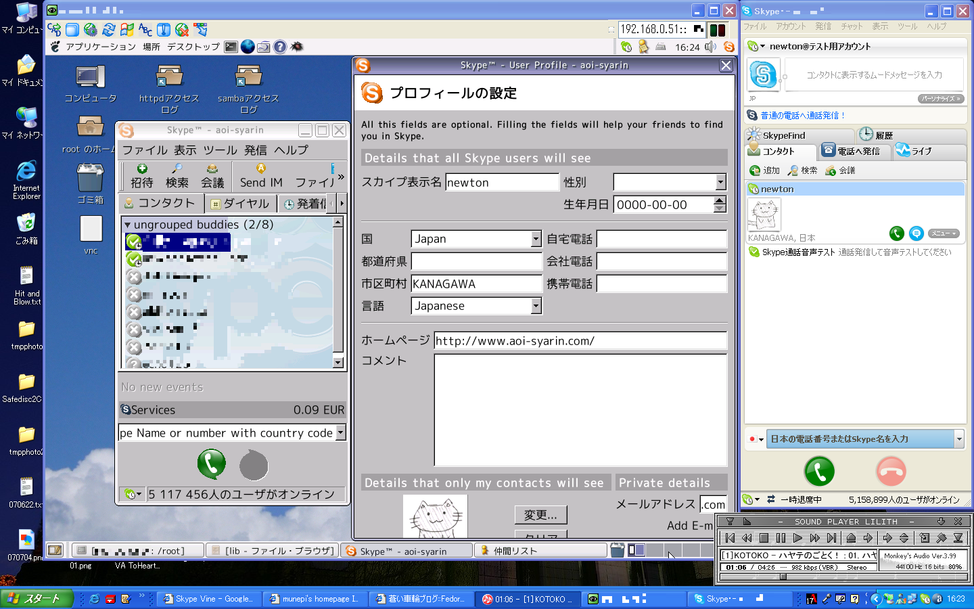Screen dimensions: 974x609
Task: Click the 仲間リスト taskbar button
Action: [x=540, y=551]
